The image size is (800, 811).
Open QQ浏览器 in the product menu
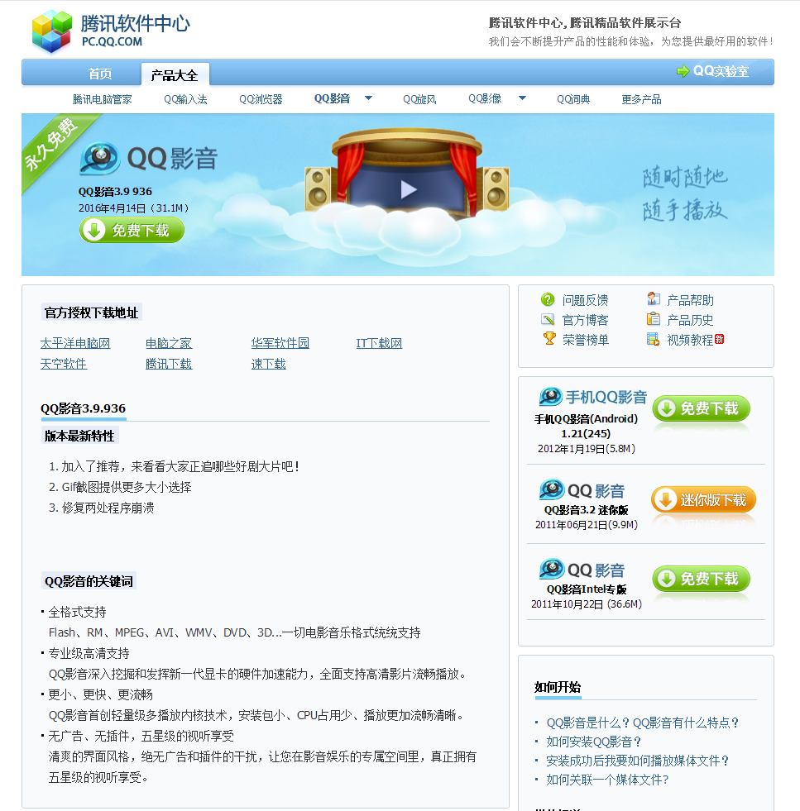(261, 99)
